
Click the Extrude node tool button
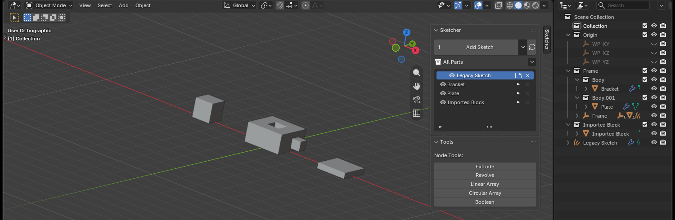[485, 167]
